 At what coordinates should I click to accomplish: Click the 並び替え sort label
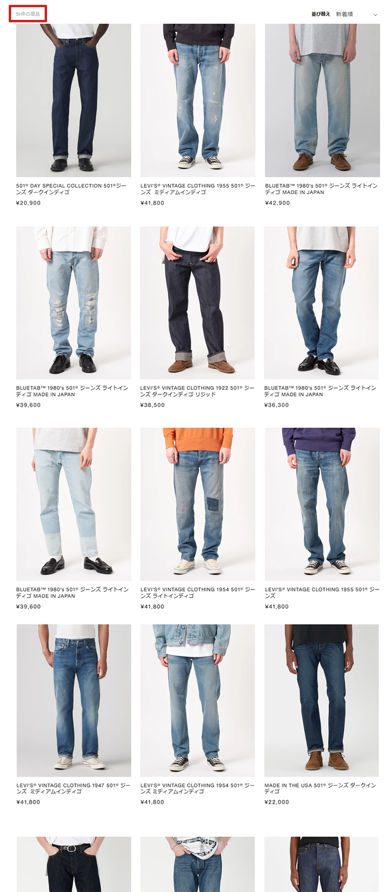[321, 14]
